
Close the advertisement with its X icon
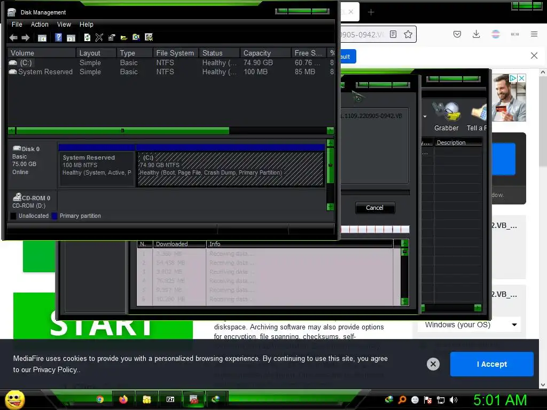[x=521, y=78]
